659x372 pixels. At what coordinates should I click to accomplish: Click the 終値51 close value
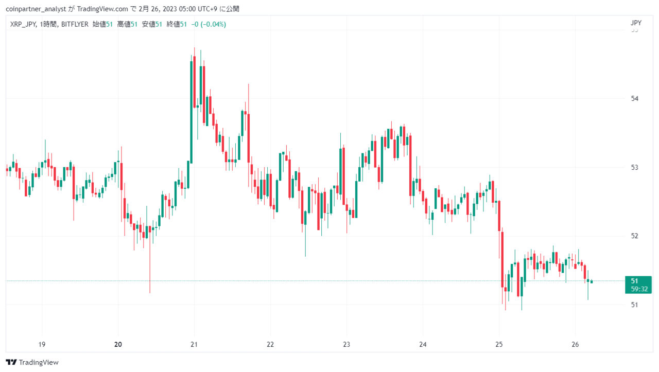tap(177, 24)
